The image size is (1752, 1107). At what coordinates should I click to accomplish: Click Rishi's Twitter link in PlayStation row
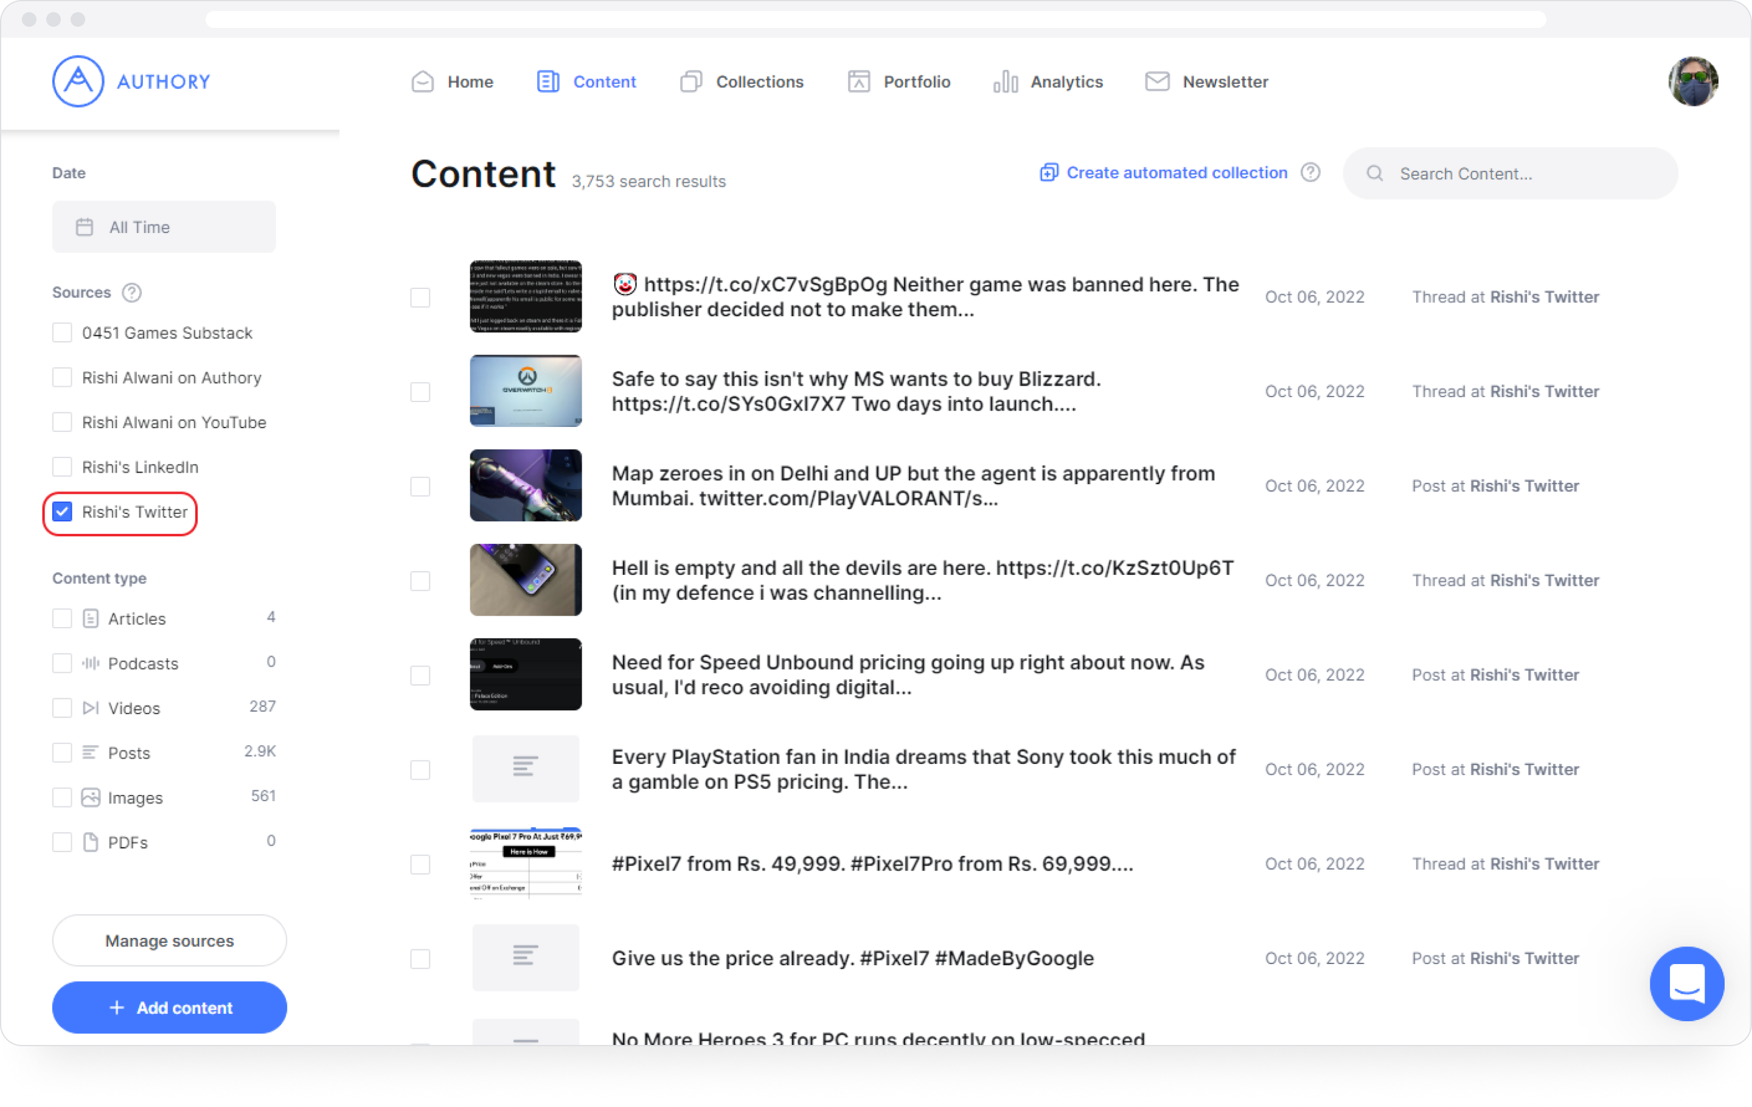click(1524, 769)
